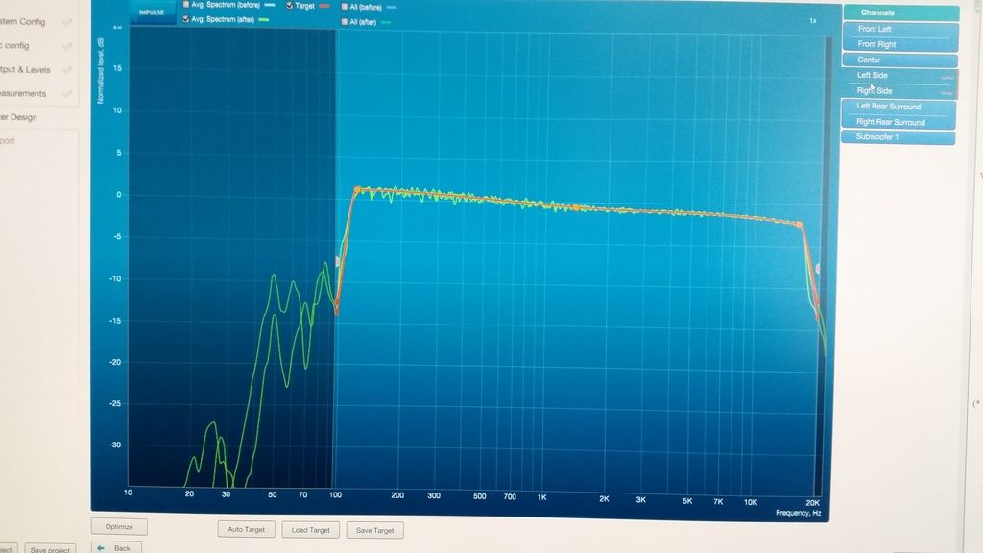Screen dimensions: 983x553
Task: Click the green Avg. Spectrum (after) legend swatch
Action: [x=264, y=19]
